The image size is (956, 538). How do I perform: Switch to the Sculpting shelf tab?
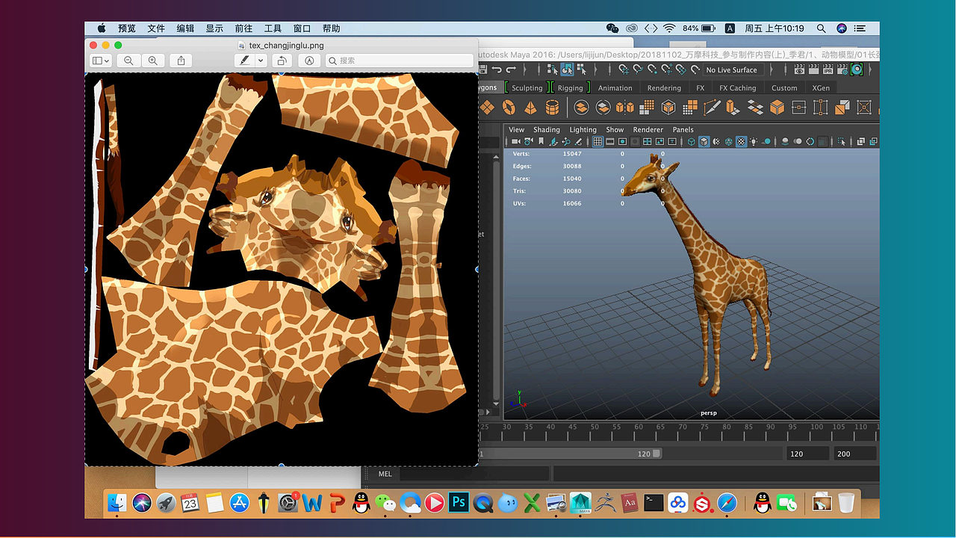[x=527, y=88]
